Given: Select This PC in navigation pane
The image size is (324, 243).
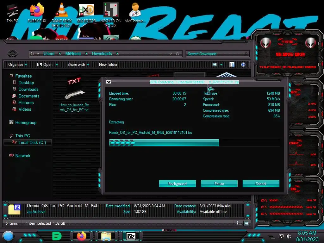Looking at the screenshot, I should click(22, 136).
